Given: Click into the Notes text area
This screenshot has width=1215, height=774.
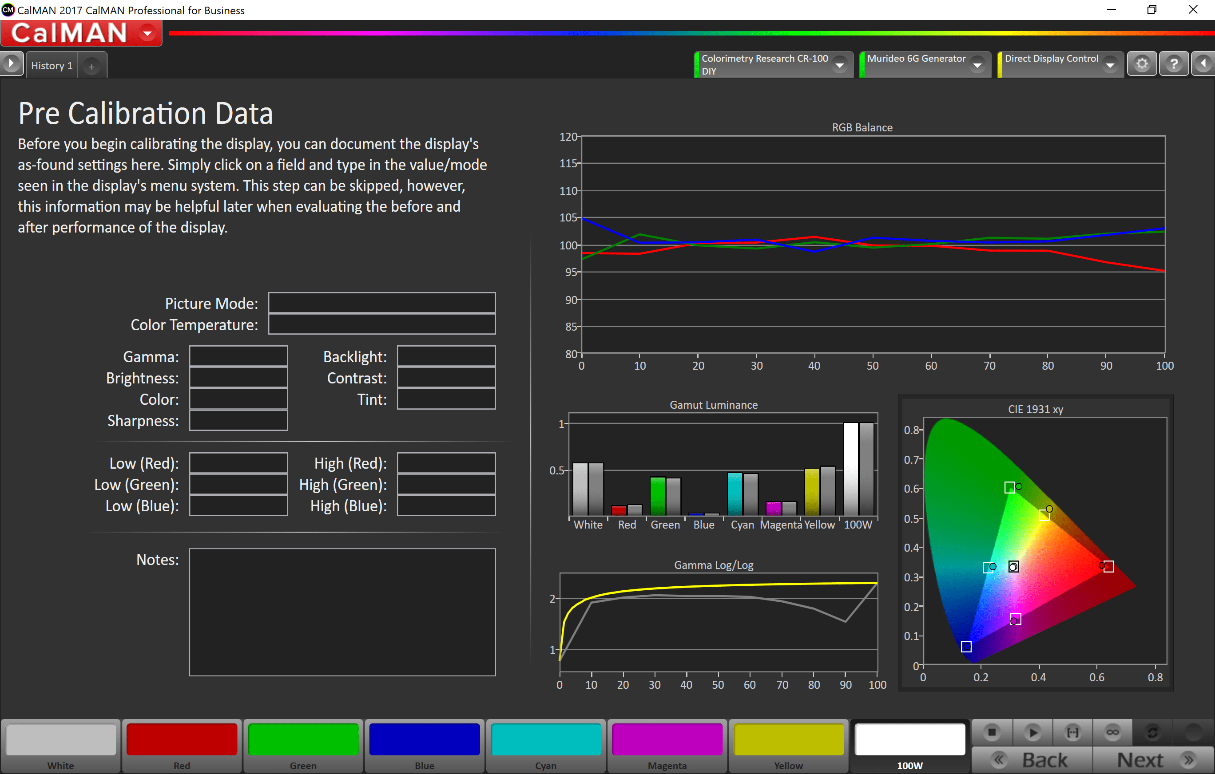Looking at the screenshot, I should click(342, 612).
